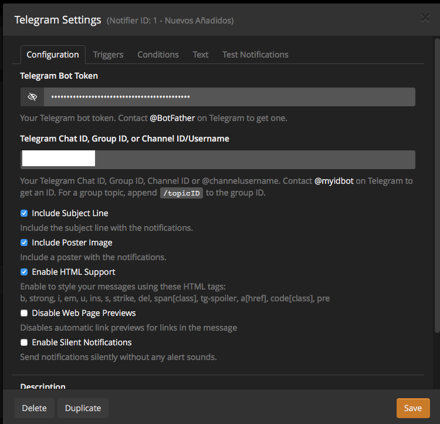Screen dimensions: 440x424
Task: Disable the Enable HTML Support checkbox
Action: pyautogui.click(x=24, y=272)
